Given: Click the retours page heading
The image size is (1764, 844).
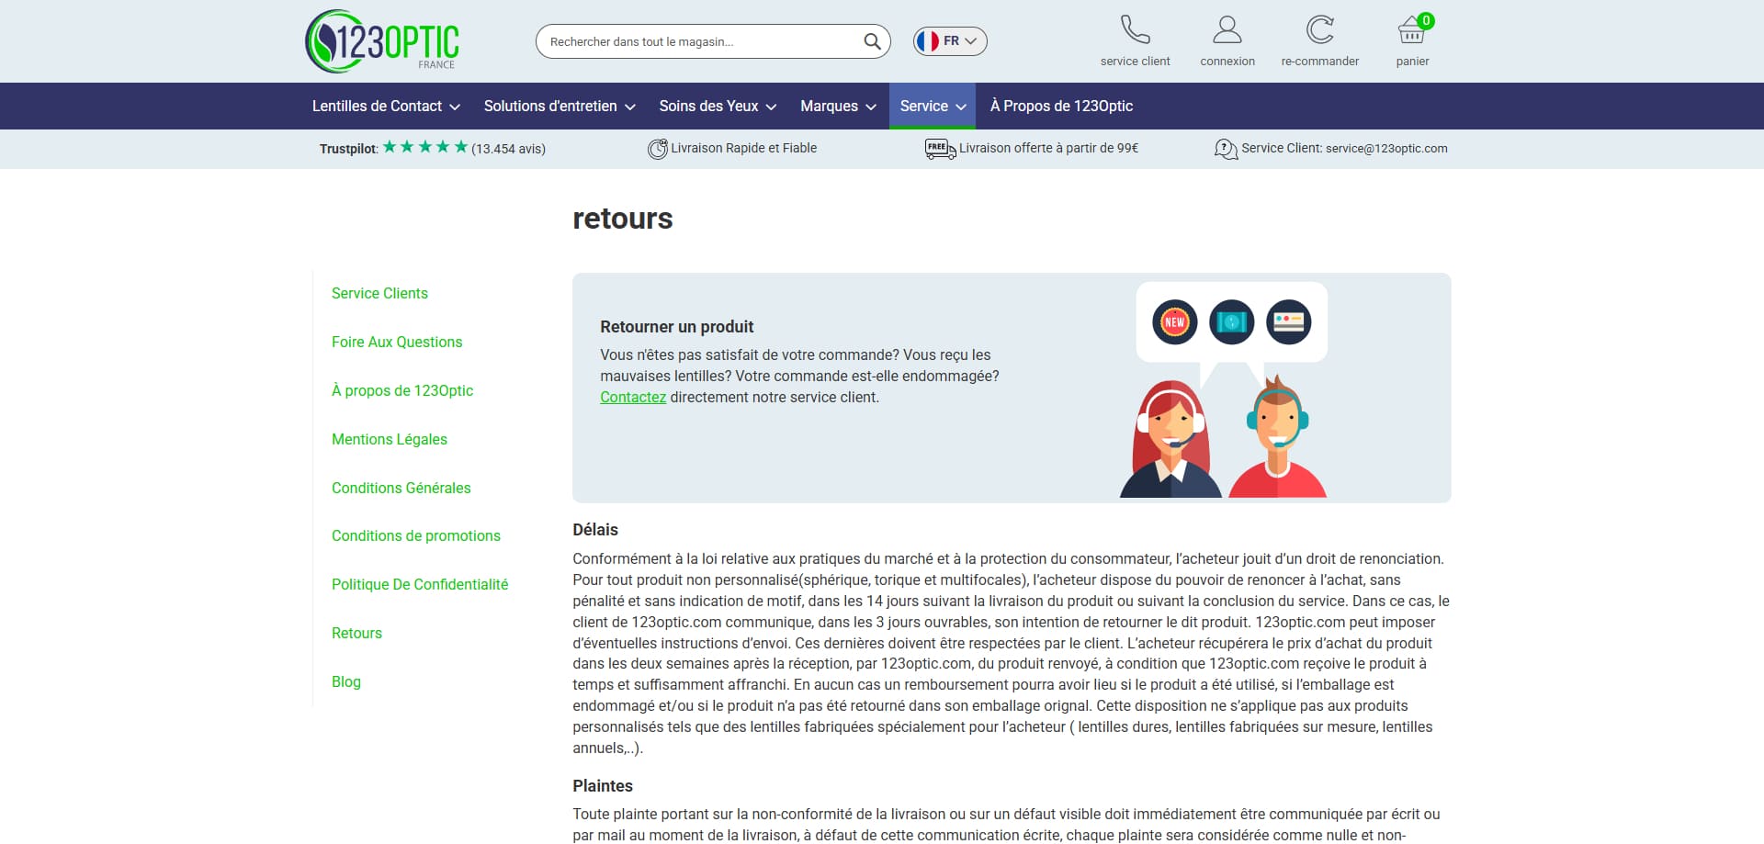Looking at the screenshot, I should [623, 219].
